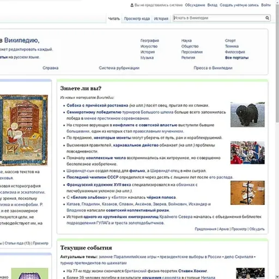279x279 pixels.
Task: Open the carnival crowd thumbnail image
Action: [x=247, y=153]
